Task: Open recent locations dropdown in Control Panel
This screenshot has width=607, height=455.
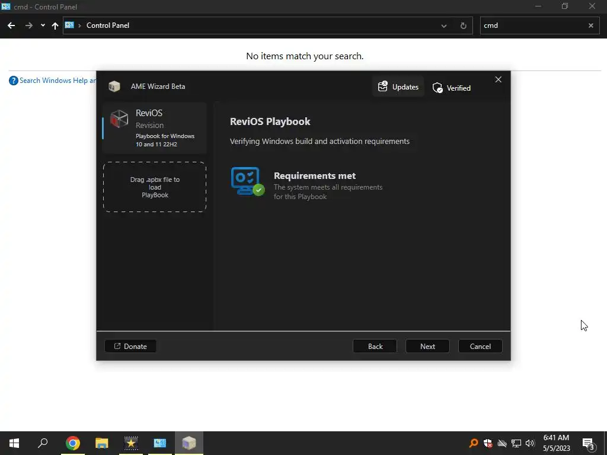Action: tap(43, 25)
